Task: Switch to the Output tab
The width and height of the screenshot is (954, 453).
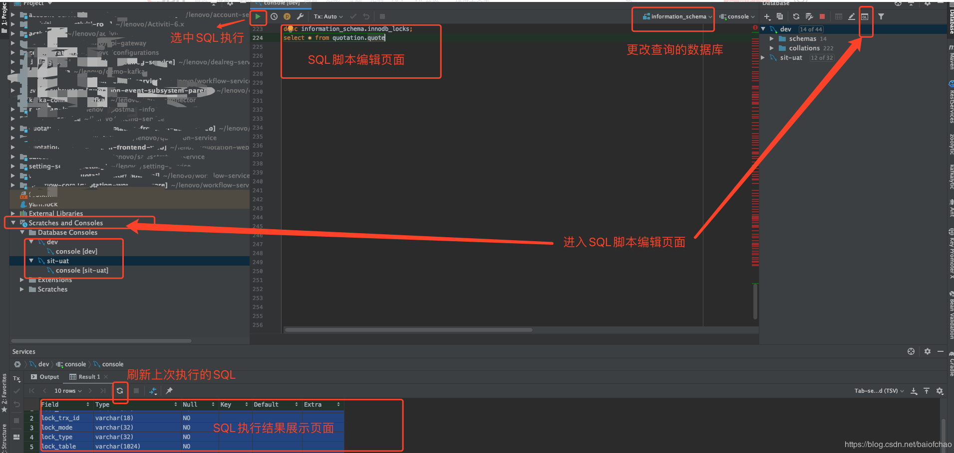Action: click(45, 377)
